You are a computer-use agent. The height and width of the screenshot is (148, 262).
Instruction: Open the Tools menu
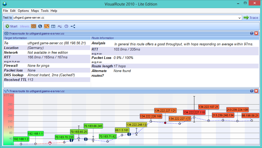[x=45, y=11]
